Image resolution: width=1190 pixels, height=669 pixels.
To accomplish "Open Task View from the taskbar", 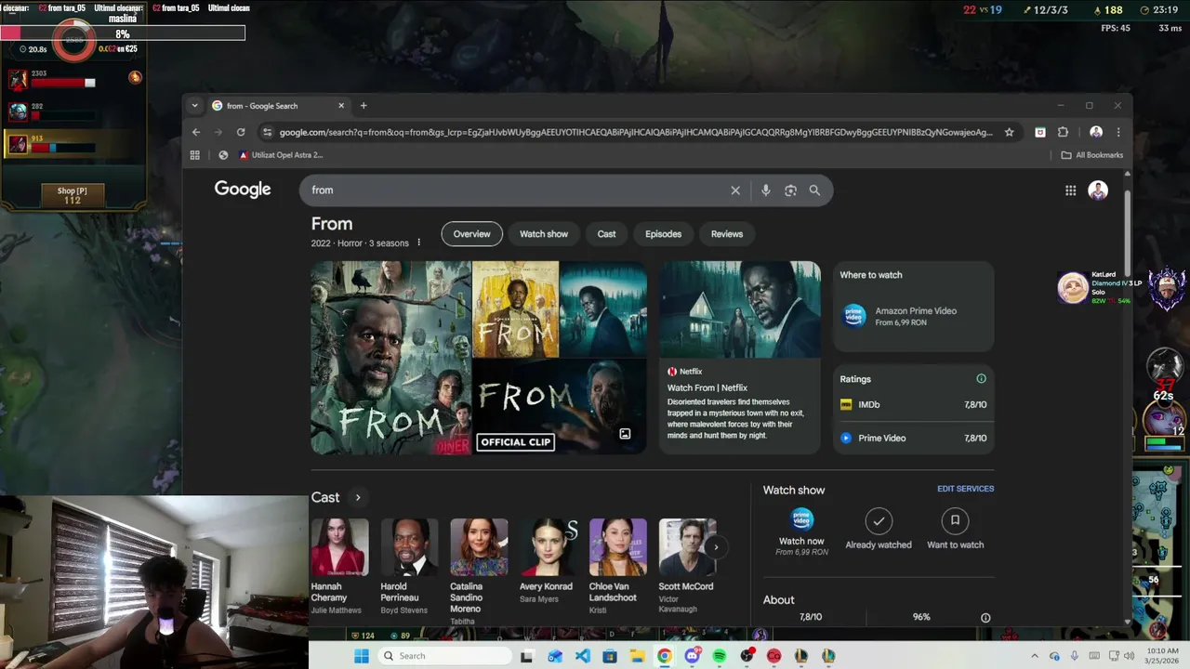I will [527, 656].
